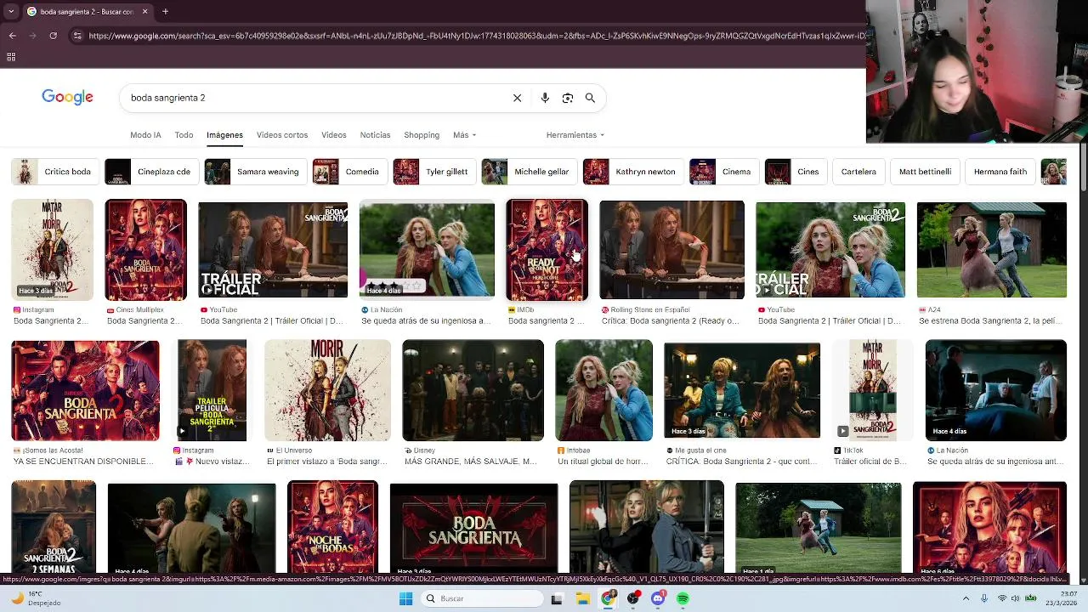Open the Cines Multiplex poster thumbnail

click(x=145, y=250)
